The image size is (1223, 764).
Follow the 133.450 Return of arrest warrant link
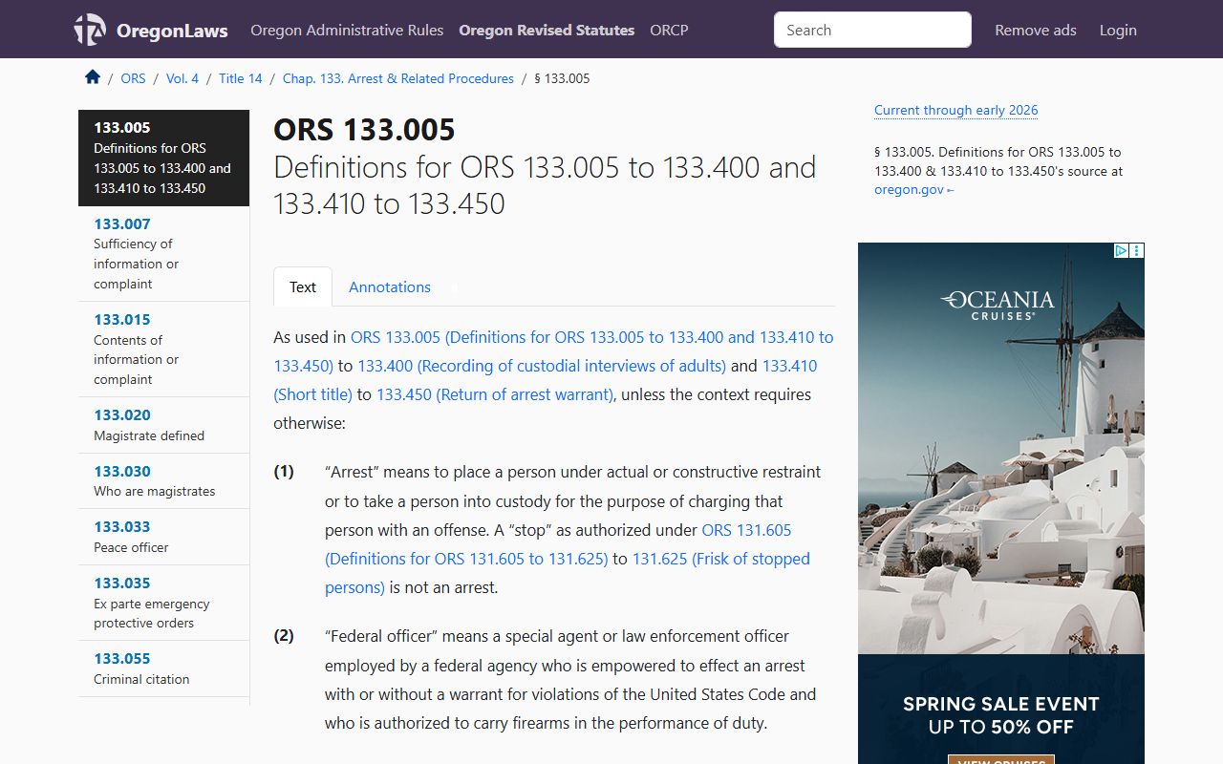495,394
